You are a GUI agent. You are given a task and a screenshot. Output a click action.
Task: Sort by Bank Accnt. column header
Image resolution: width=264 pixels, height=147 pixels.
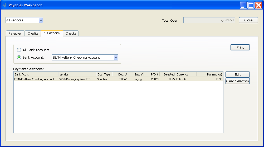(x=36, y=74)
